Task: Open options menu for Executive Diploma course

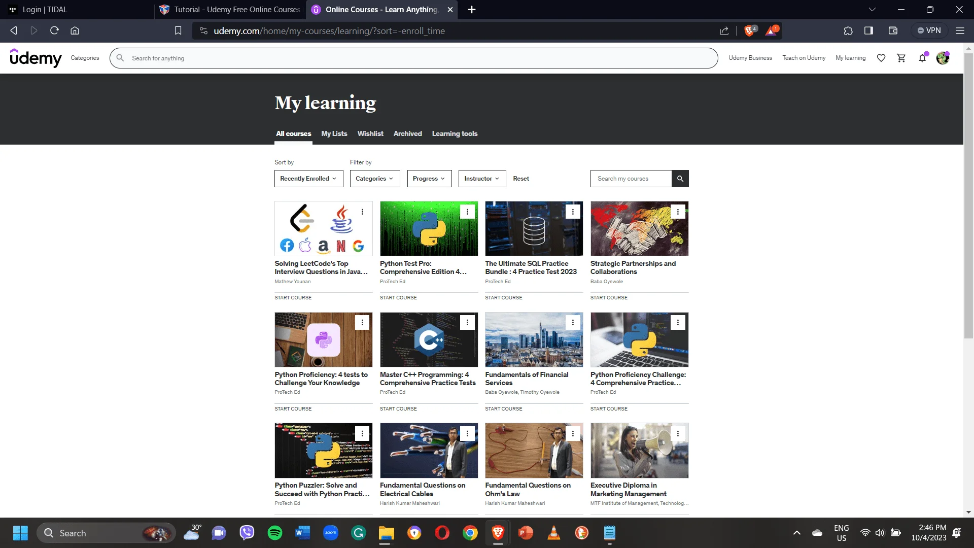Action: coord(678,433)
